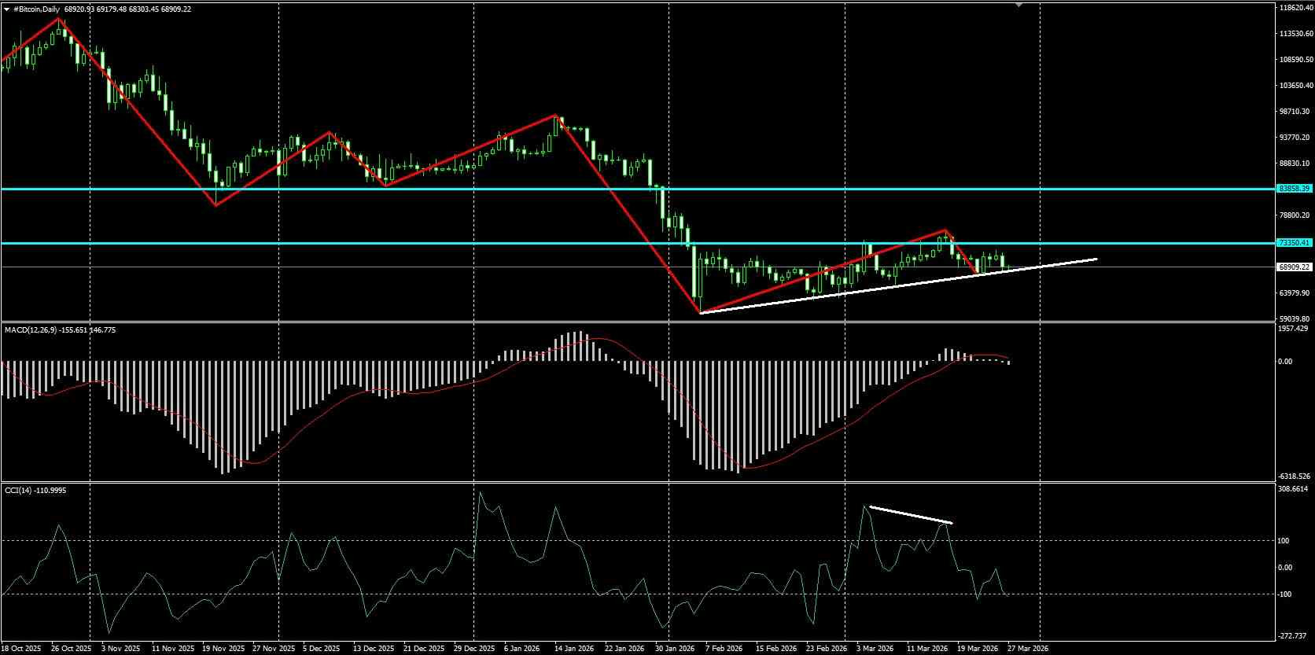The height and width of the screenshot is (655, 1315).
Task: Select the #Bitcoin,Daily chart title text
Action: (x=35, y=9)
